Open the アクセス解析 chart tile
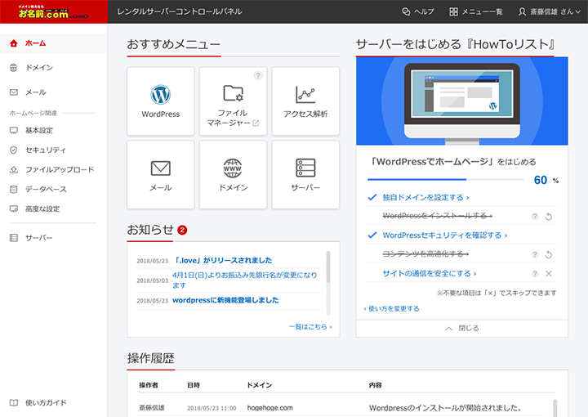588x417 pixels. (305, 101)
